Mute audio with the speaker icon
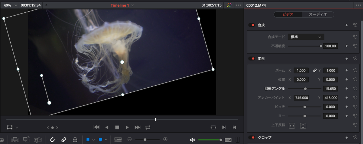Image resolution: width=363 pixels, height=144 pixels. click(x=192, y=140)
